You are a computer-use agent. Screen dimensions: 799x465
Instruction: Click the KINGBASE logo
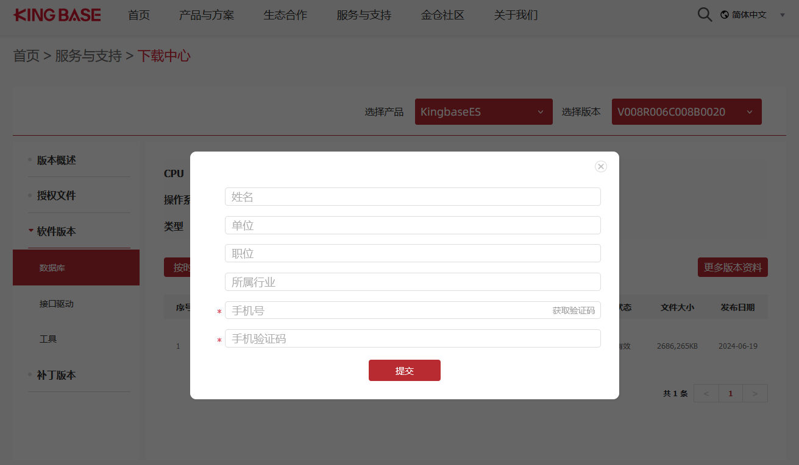click(57, 15)
